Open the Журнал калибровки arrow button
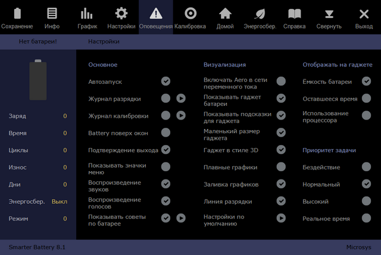 coord(181,115)
